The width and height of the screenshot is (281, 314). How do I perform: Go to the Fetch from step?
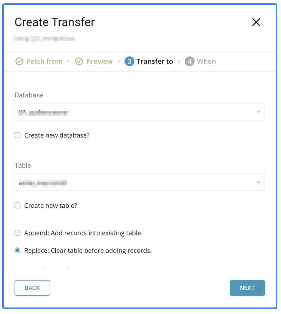[44, 62]
